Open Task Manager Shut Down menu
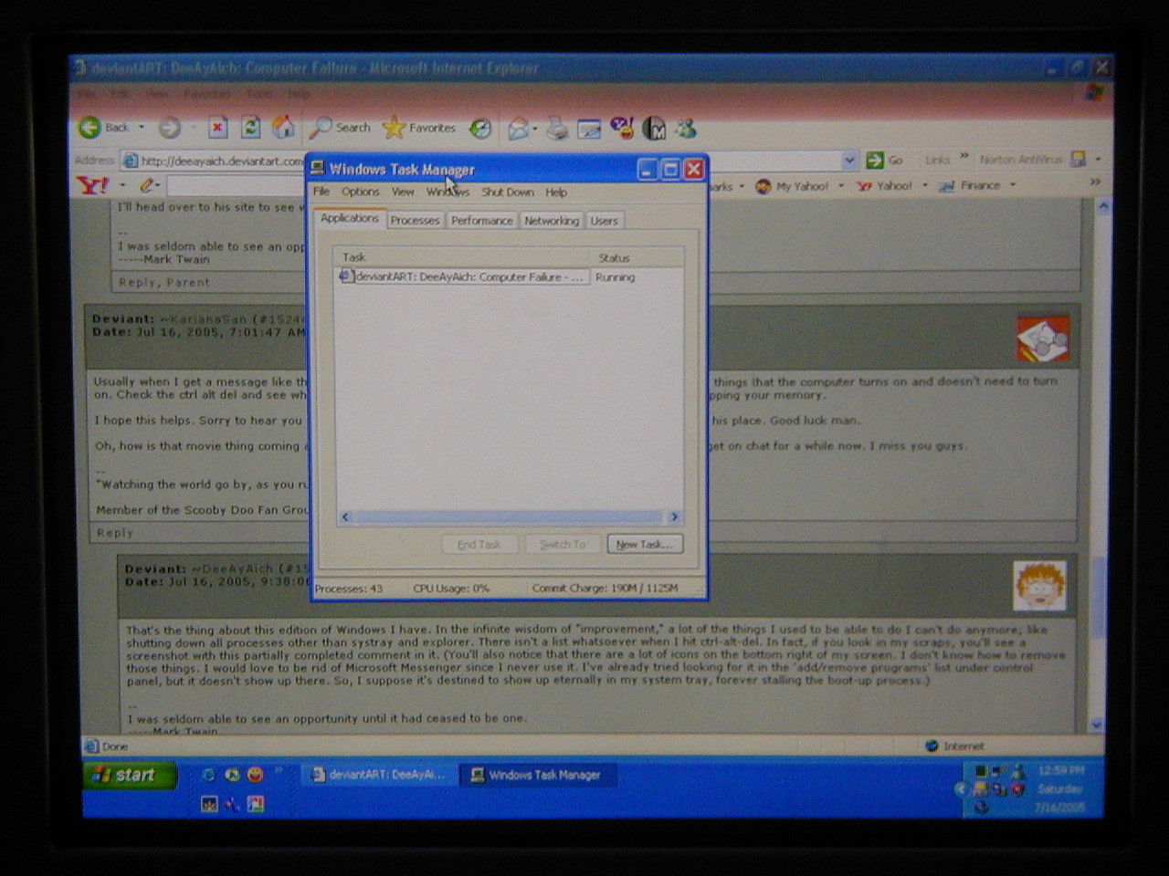Viewport: 1169px width, 876px height. click(508, 193)
